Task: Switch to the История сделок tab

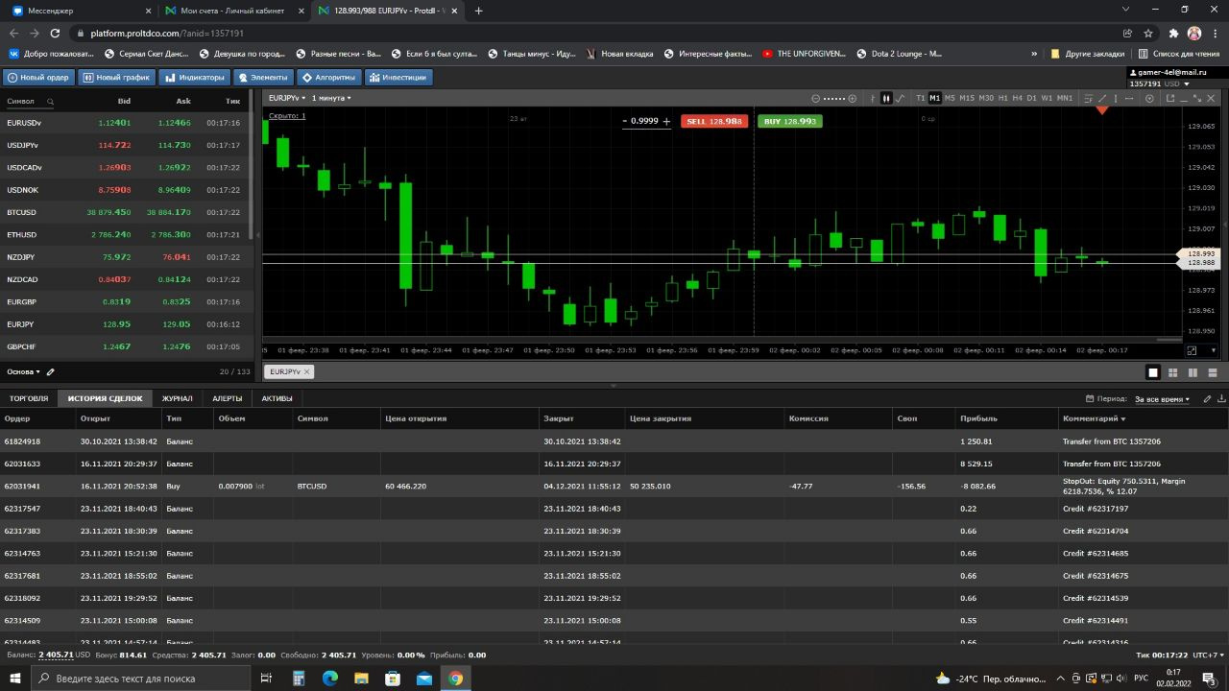Action: 105,398
